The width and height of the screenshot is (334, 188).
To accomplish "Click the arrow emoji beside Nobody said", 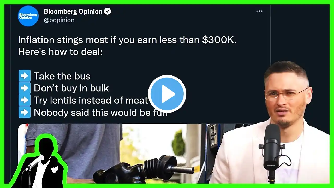I will pos(24,112).
